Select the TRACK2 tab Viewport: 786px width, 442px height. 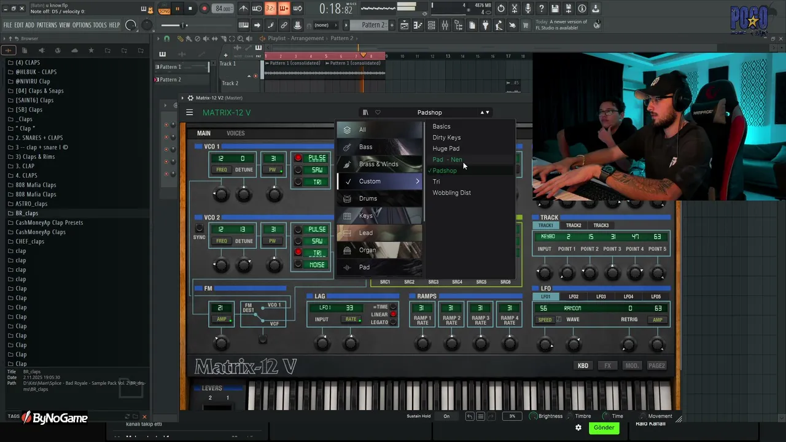[x=574, y=225]
